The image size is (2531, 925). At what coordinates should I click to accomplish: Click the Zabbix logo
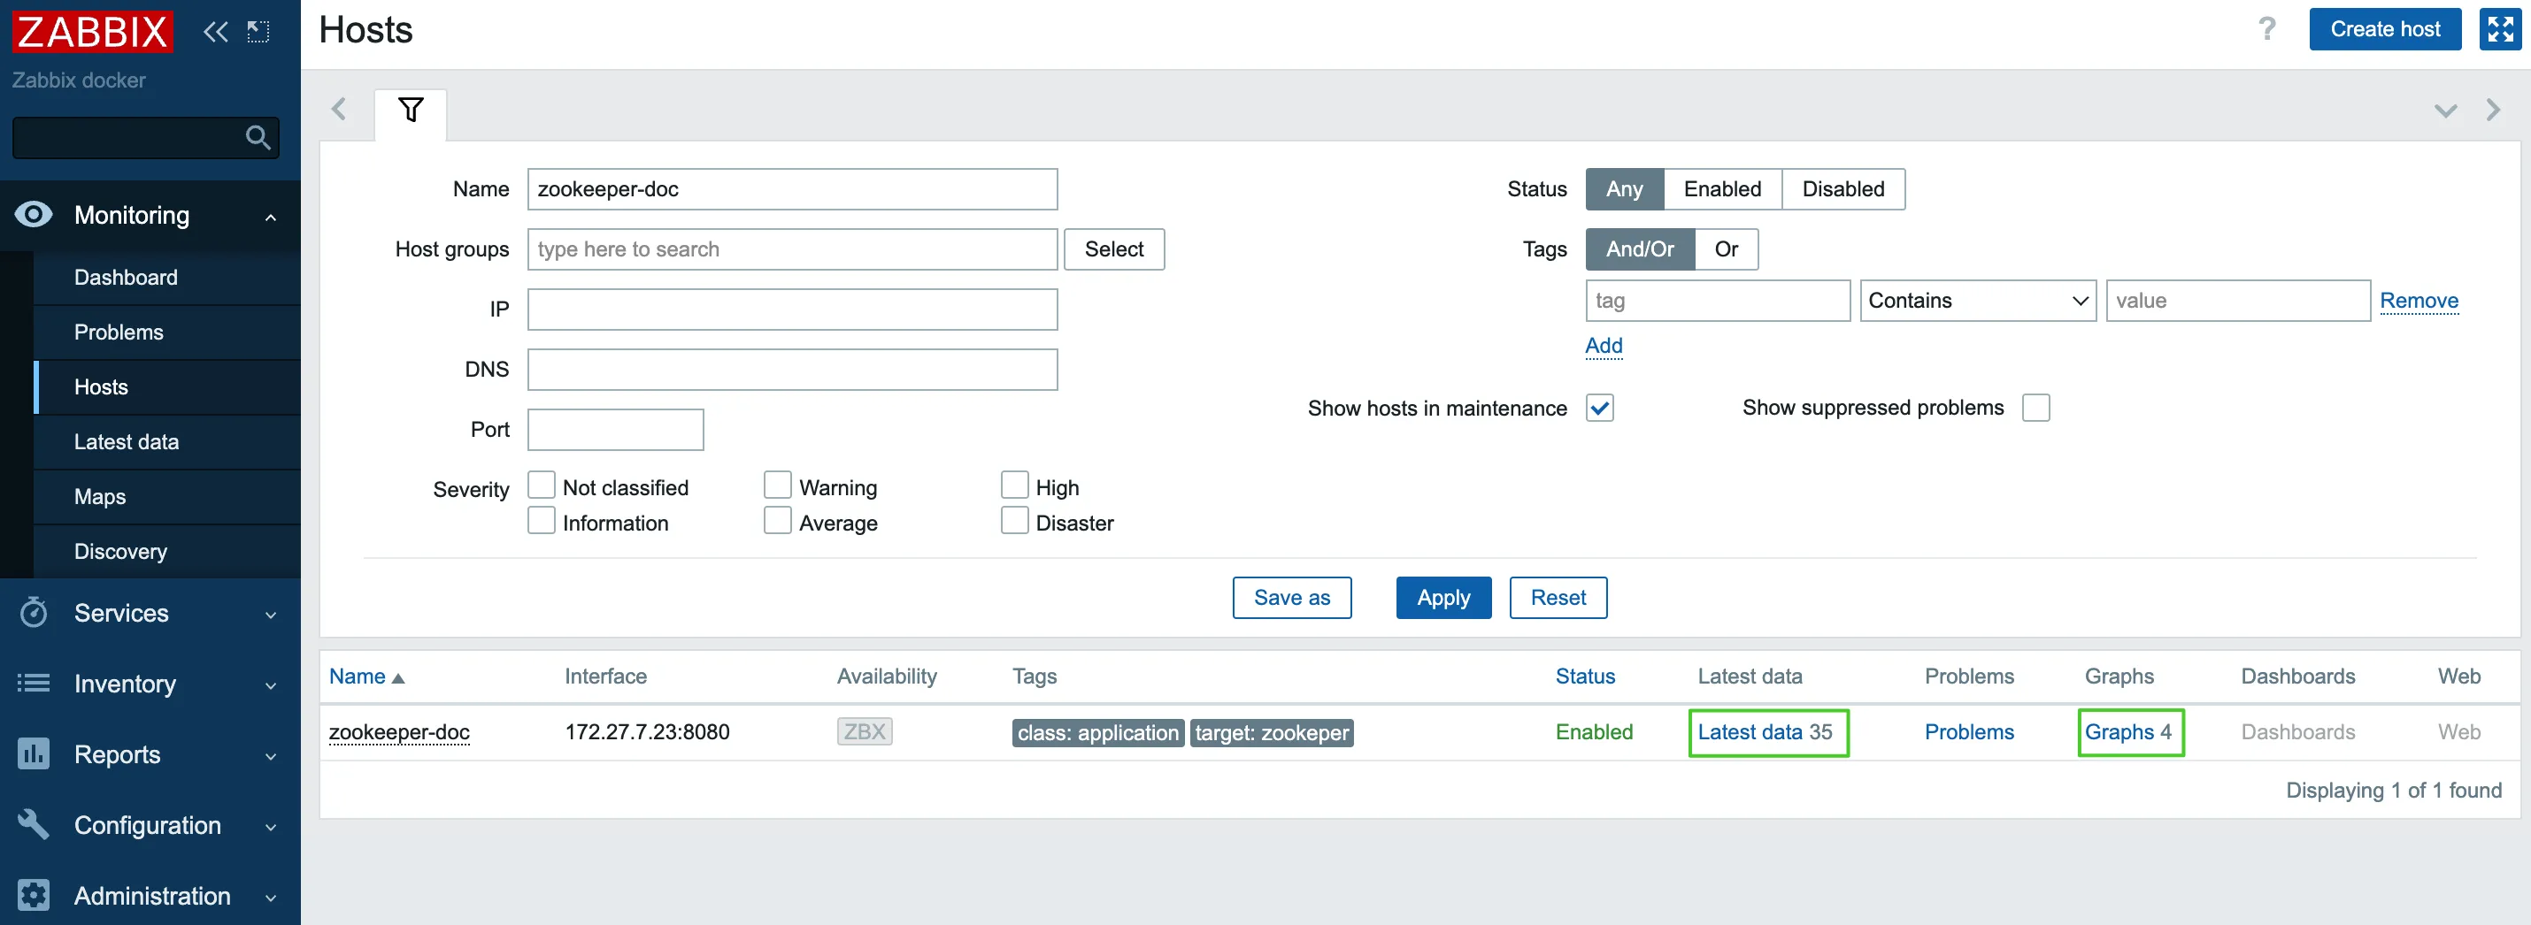(92, 32)
